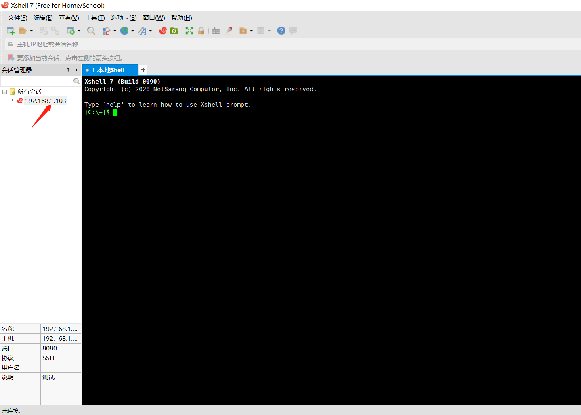The image size is (581, 415).
Task: Click the 名称 property value cell
Action: pyautogui.click(x=61, y=329)
